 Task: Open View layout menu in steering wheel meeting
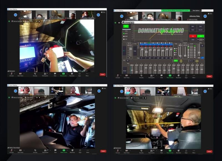tap(103, 12)
